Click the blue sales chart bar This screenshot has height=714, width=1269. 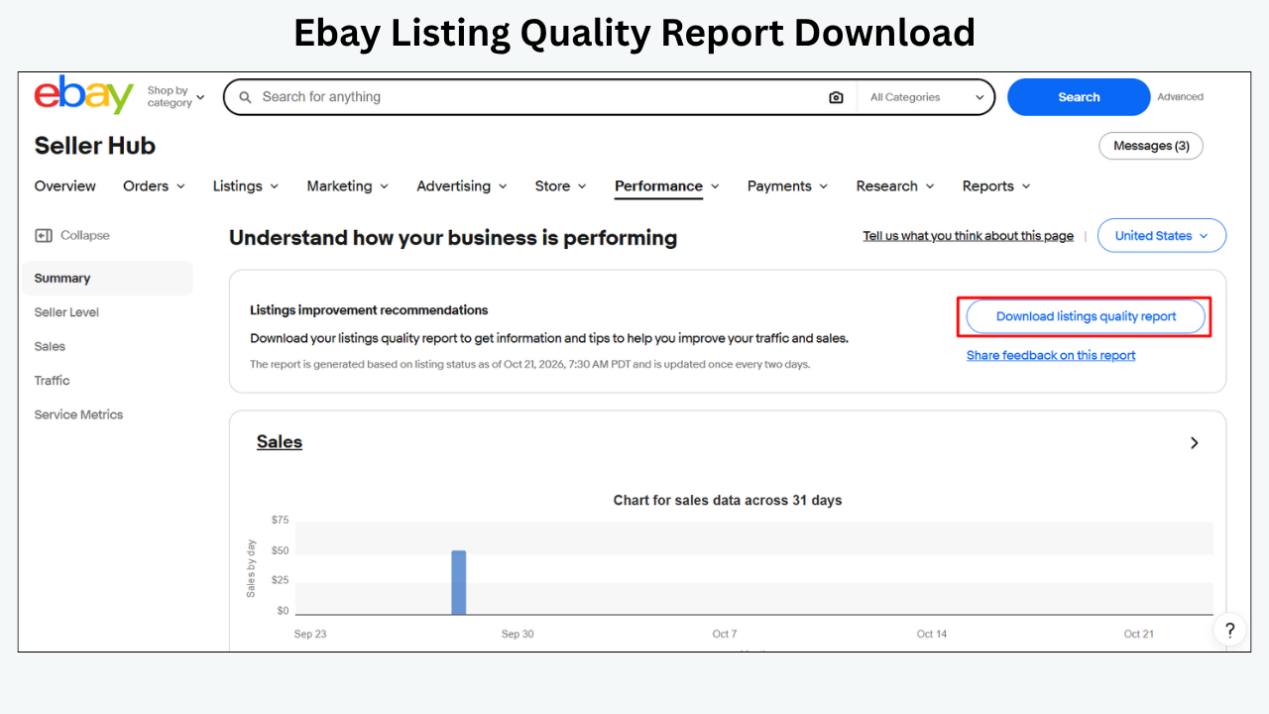(459, 582)
